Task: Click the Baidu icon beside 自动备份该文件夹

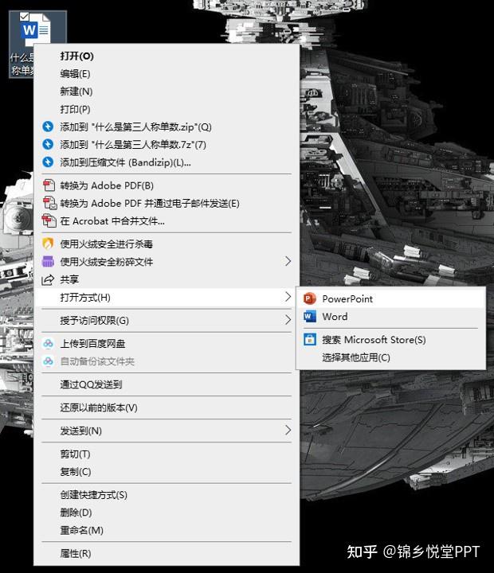Action: point(49,361)
